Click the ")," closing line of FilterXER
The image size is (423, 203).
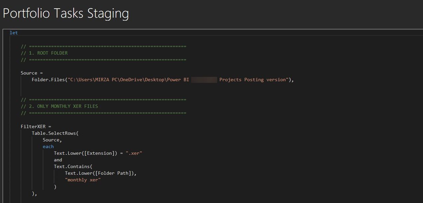coord(34,193)
